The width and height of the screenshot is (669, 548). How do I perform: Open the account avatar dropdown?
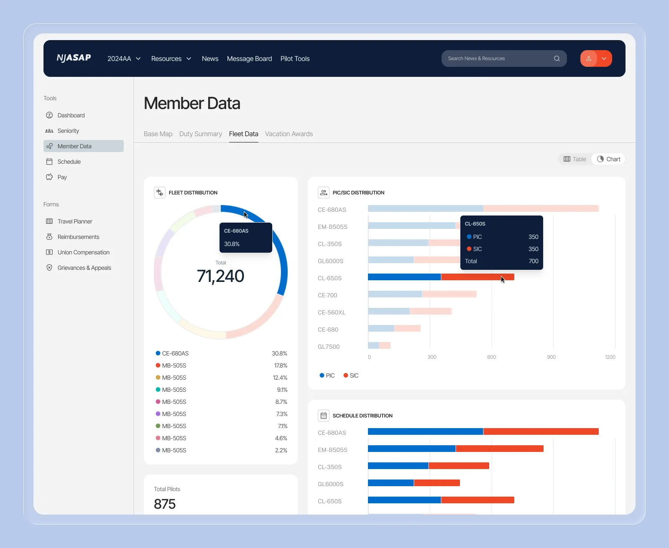click(x=596, y=58)
